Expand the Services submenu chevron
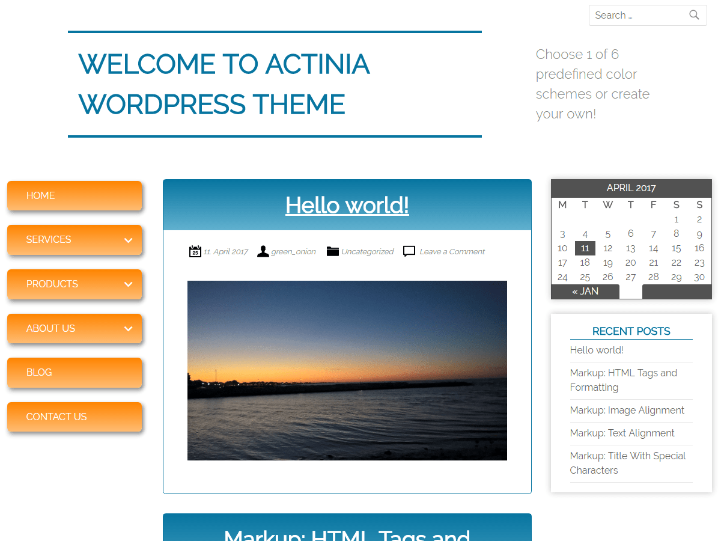721x541 pixels. [x=128, y=240]
